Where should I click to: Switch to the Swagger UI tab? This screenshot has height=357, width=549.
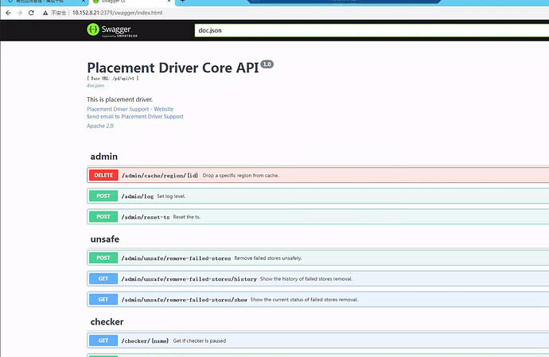click(x=130, y=2)
